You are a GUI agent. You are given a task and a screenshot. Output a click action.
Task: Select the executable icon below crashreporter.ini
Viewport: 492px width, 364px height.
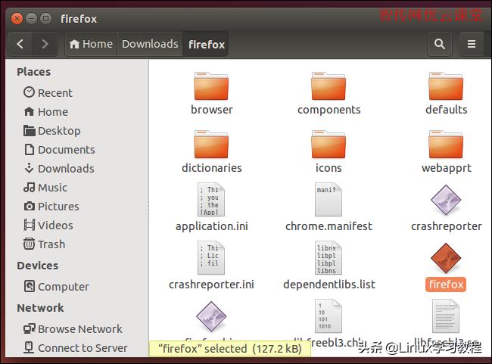coord(211,316)
